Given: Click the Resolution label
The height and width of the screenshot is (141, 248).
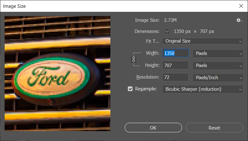Looking at the screenshot, I should (148, 77).
